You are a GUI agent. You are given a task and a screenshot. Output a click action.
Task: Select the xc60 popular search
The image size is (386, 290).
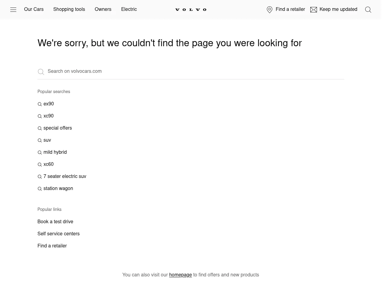coord(49,164)
